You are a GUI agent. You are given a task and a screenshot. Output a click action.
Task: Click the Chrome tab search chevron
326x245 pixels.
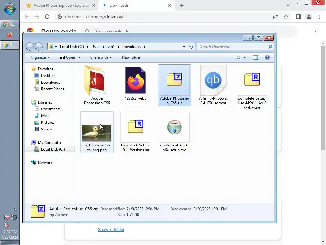click(x=288, y=5)
